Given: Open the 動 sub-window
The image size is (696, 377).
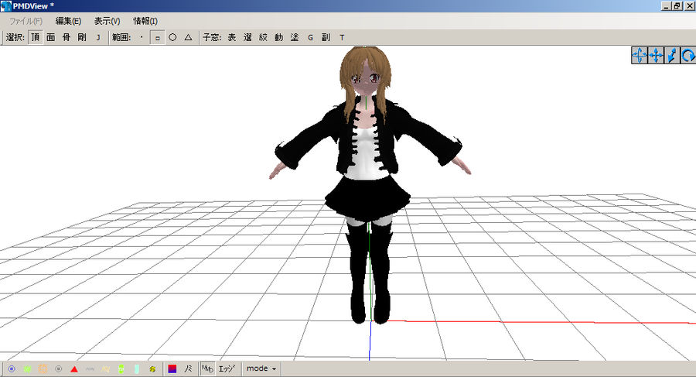Looking at the screenshot, I should tap(278, 37).
